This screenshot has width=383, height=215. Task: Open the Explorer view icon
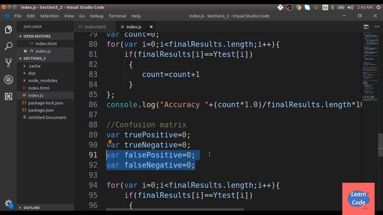tap(8, 29)
